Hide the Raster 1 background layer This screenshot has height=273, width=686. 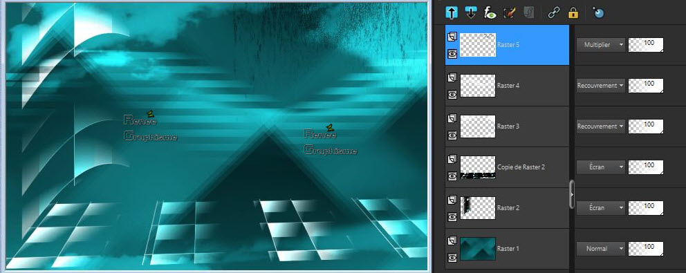(452, 258)
